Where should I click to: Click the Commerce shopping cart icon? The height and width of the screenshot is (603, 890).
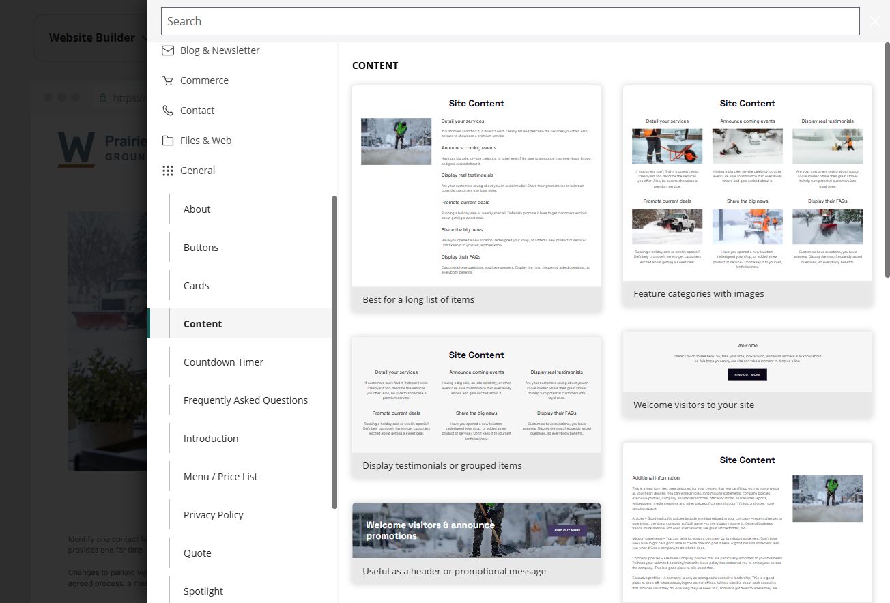coord(167,80)
